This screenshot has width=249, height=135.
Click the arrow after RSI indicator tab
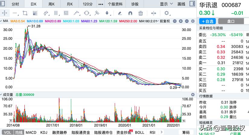(x=161, y=132)
